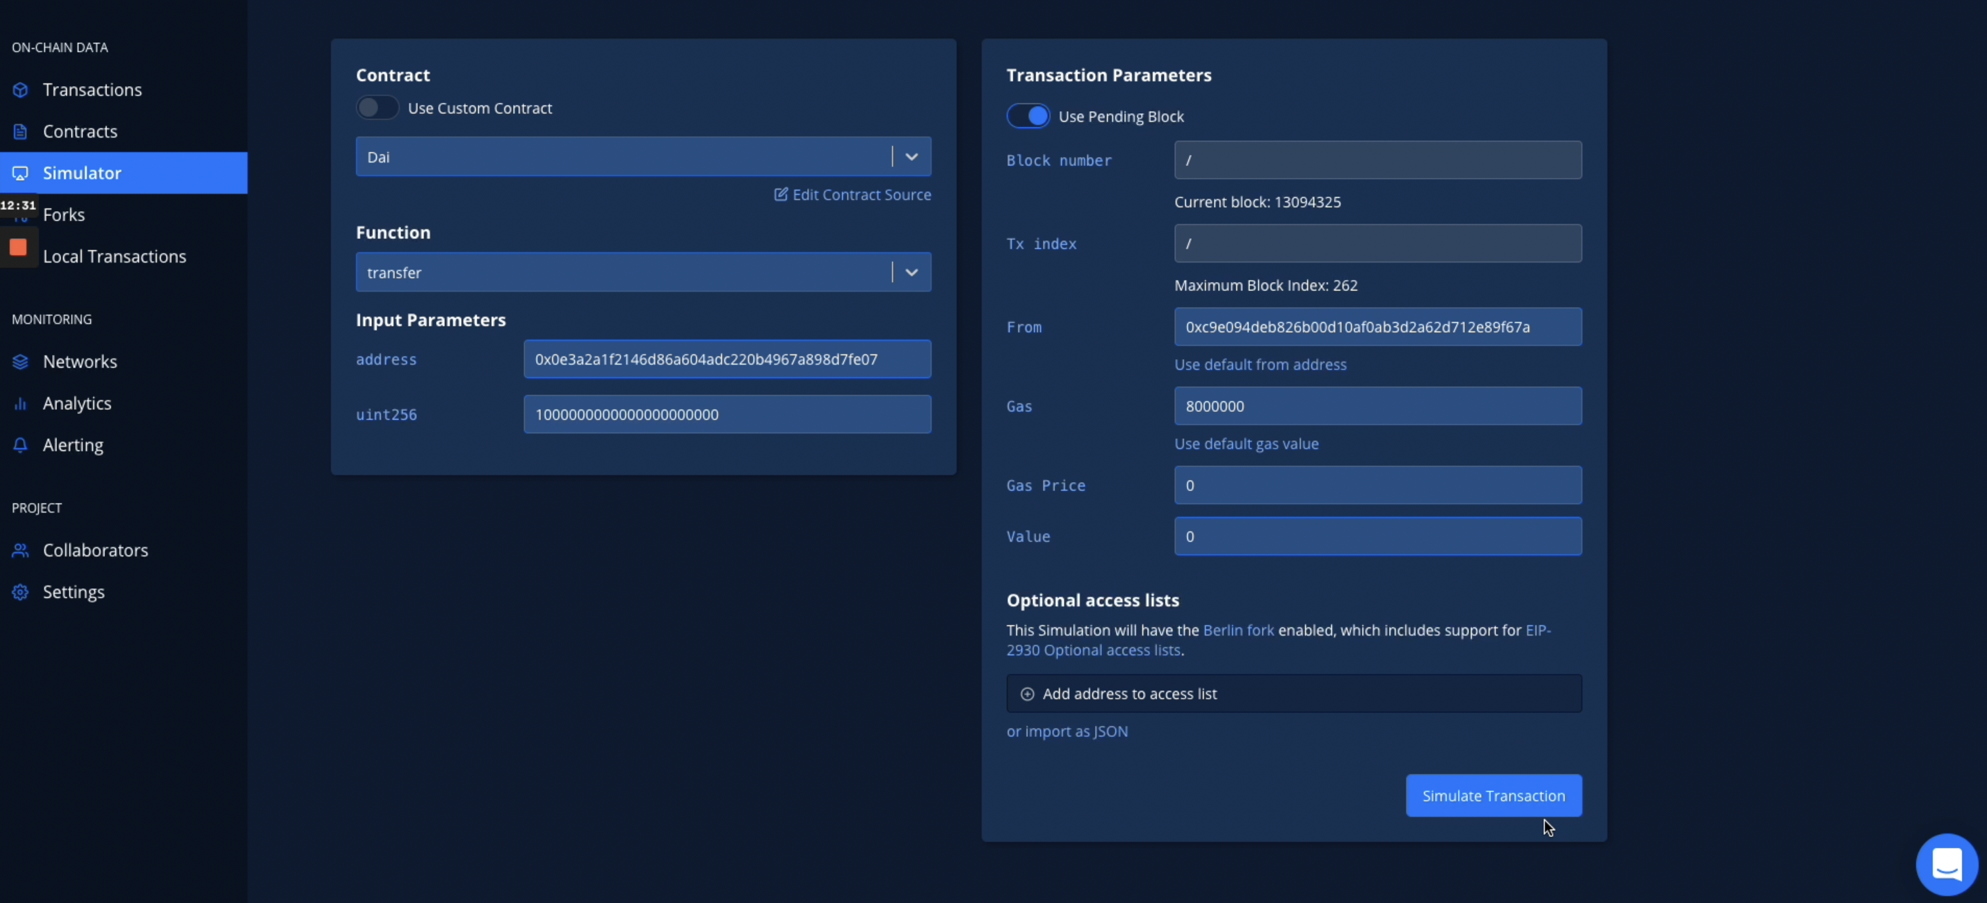Disable Use Pending Block switch
Screen dimensions: 1987x903
point(1028,116)
